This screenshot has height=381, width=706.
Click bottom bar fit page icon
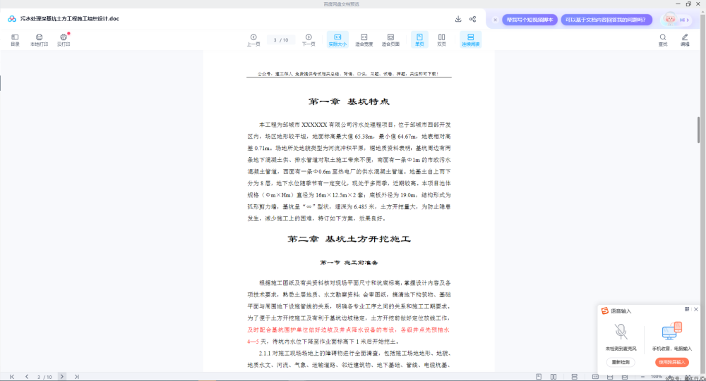(625, 377)
